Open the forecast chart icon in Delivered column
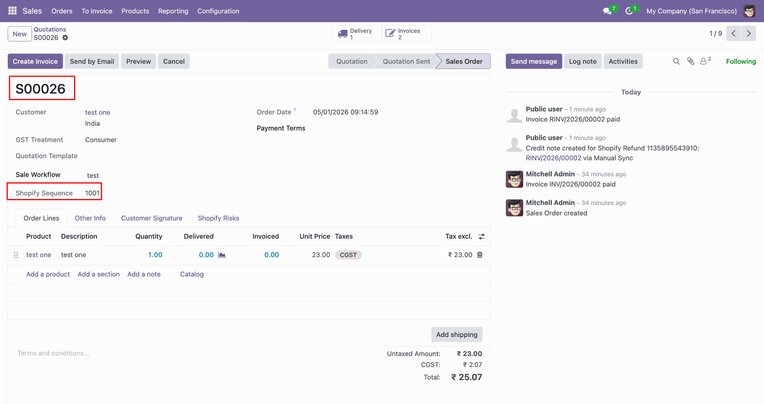 coord(222,255)
